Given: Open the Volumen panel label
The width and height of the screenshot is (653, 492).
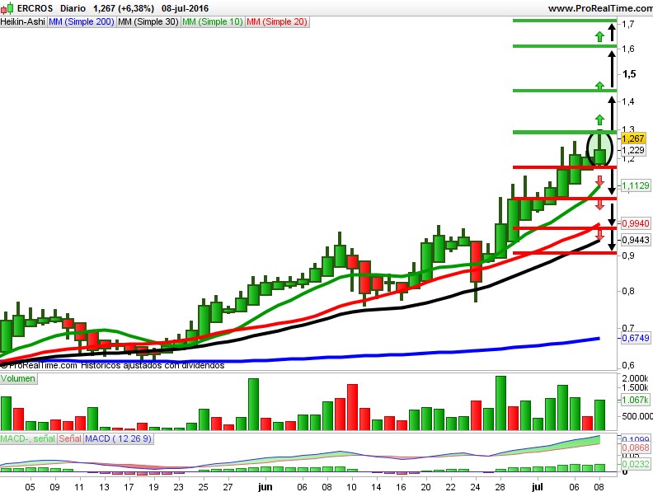Looking at the screenshot, I should (x=18, y=378).
